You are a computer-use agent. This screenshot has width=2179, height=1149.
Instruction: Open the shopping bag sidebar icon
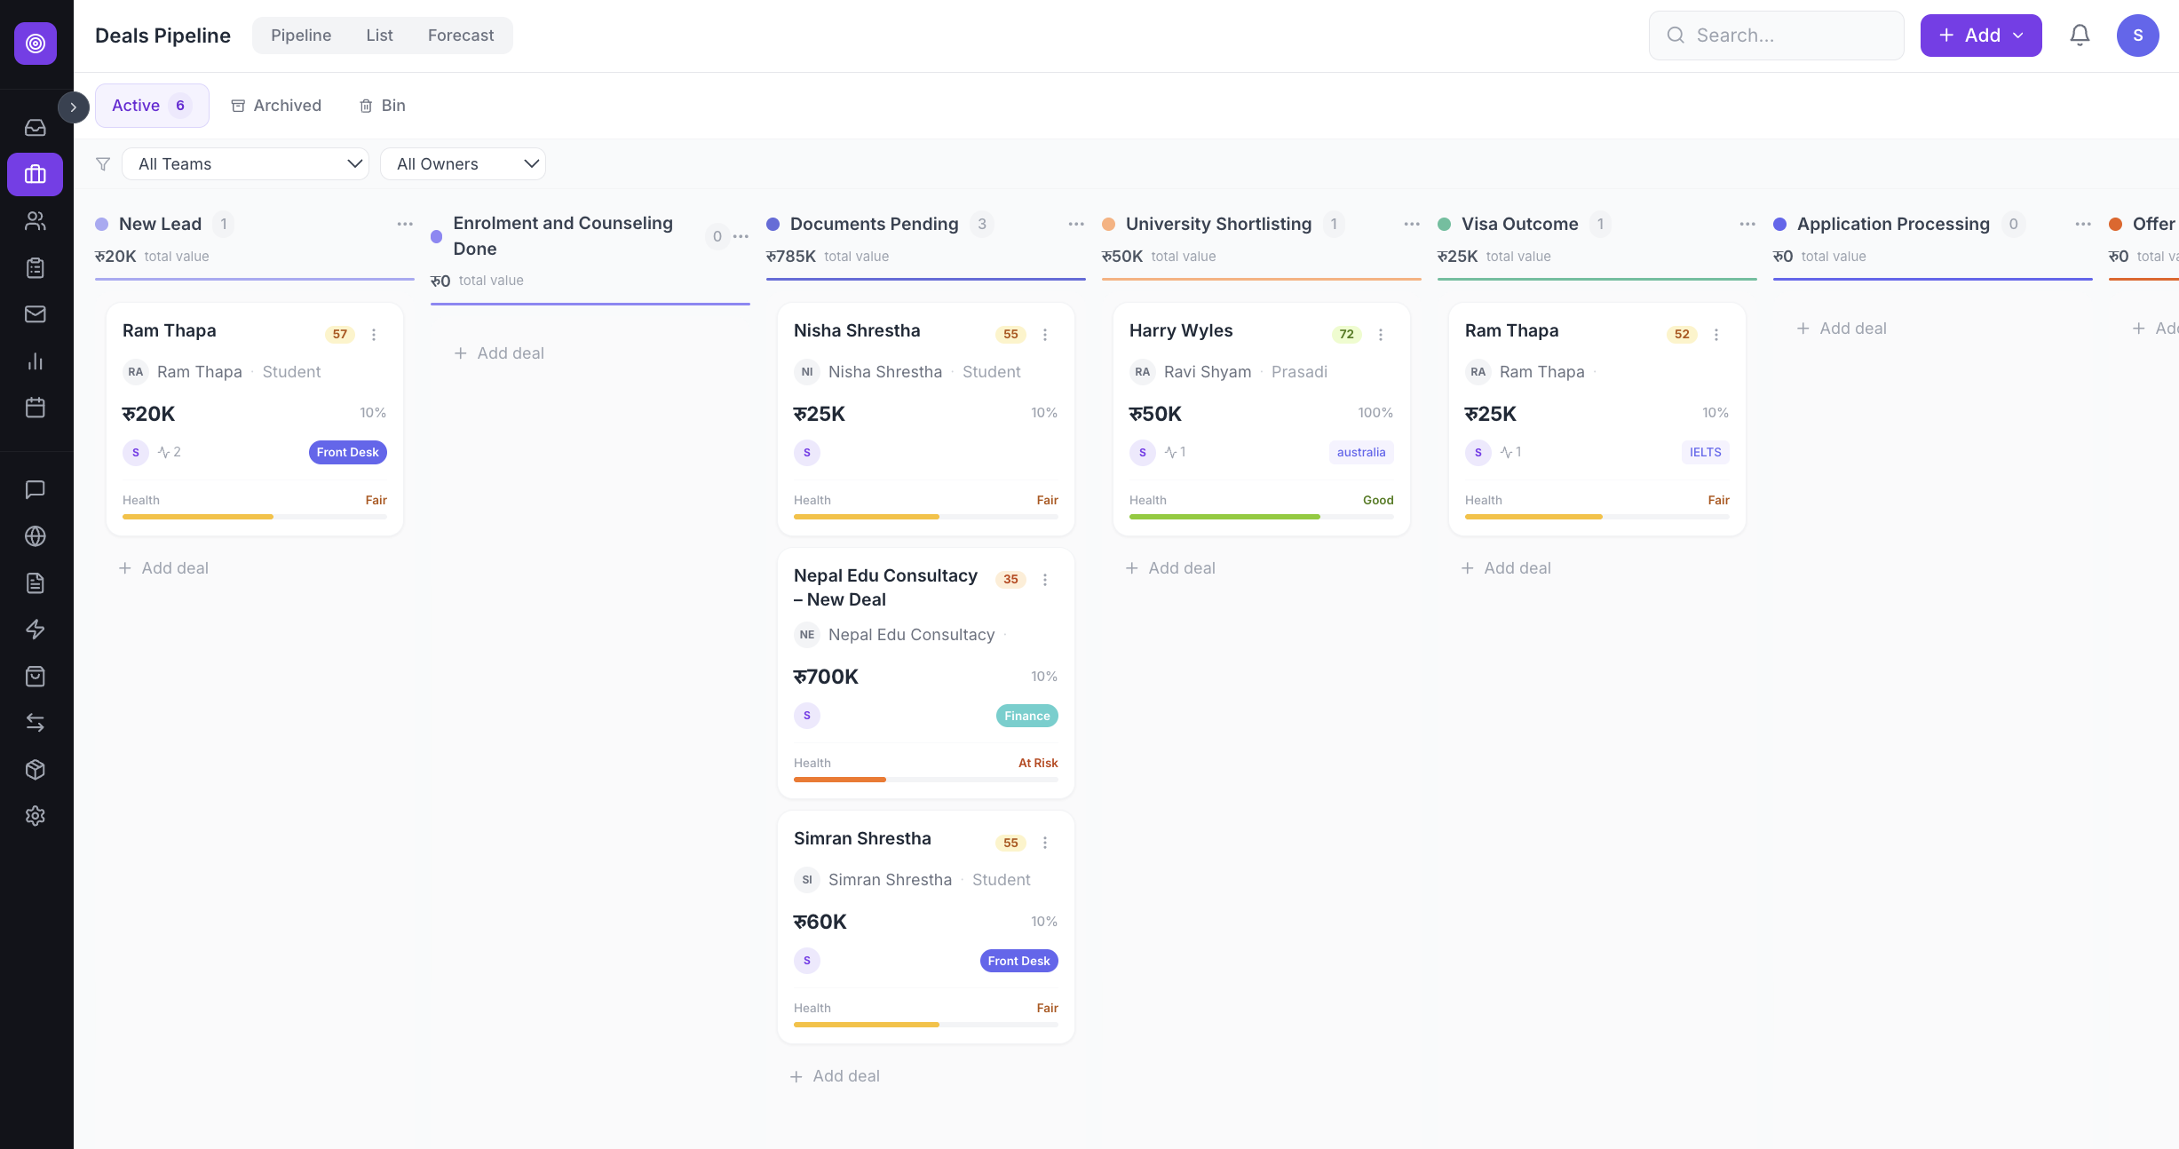pos(36,677)
